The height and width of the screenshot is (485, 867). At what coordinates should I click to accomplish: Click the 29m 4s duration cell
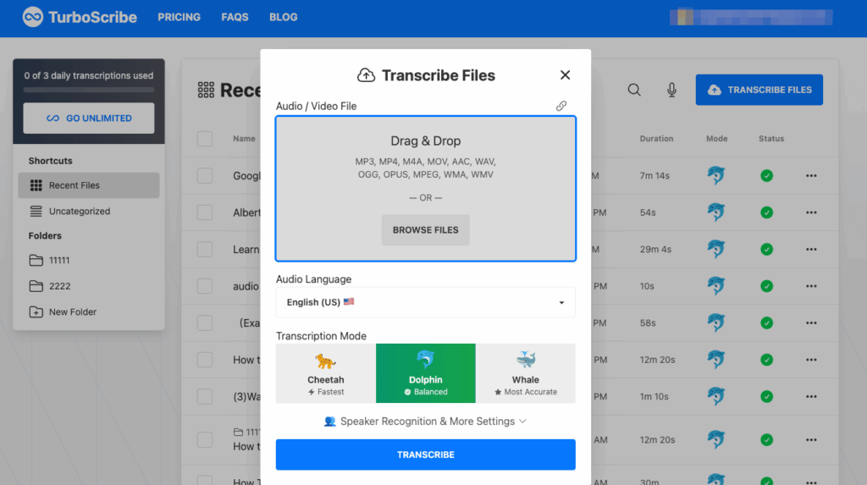(x=656, y=250)
